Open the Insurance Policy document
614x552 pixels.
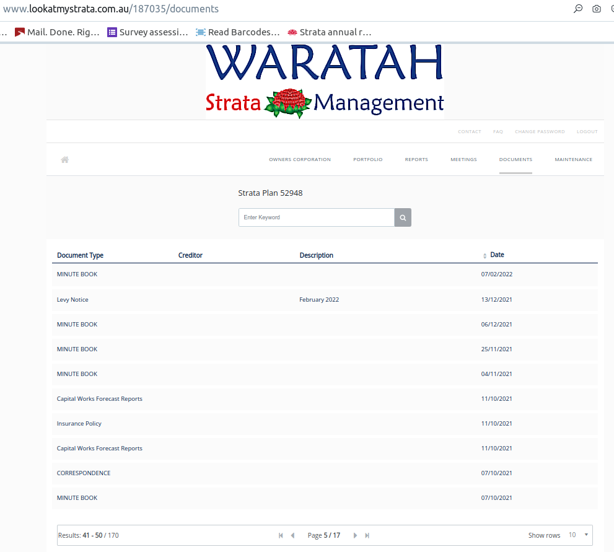coord(325,424)
